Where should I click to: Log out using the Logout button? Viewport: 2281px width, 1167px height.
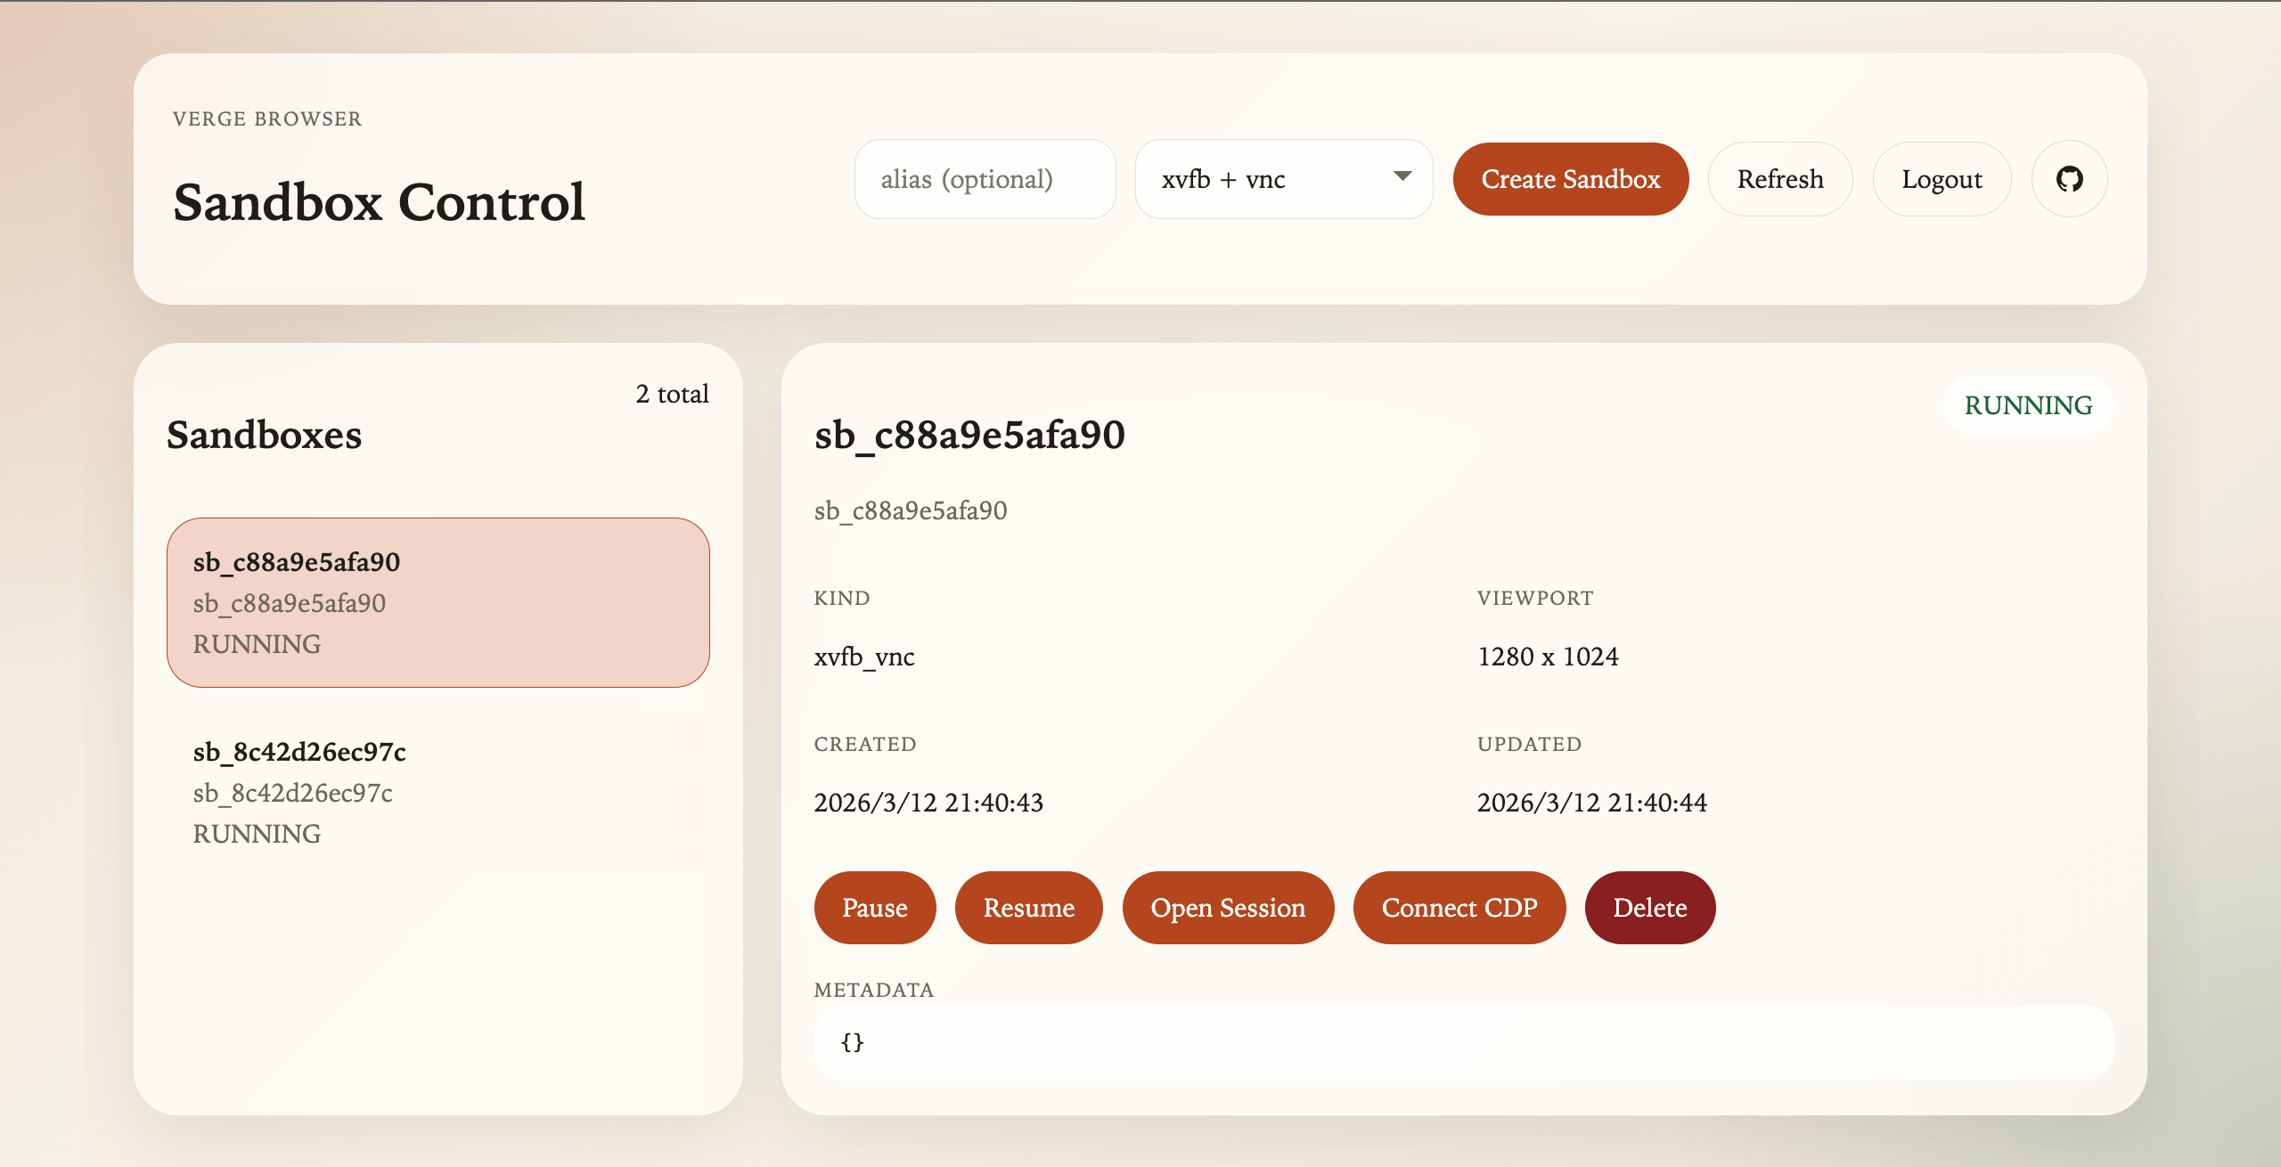pos(1942,179)
